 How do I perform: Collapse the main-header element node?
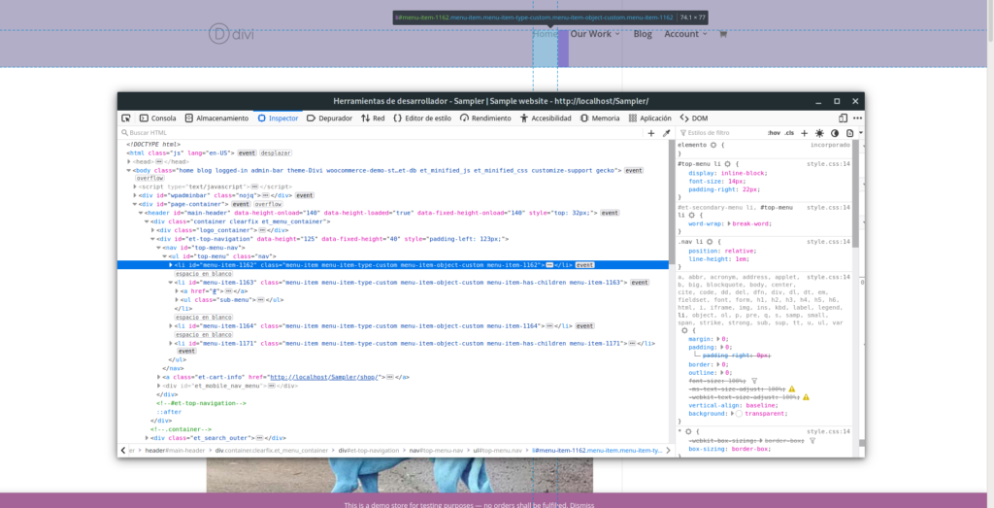(141, 213)
